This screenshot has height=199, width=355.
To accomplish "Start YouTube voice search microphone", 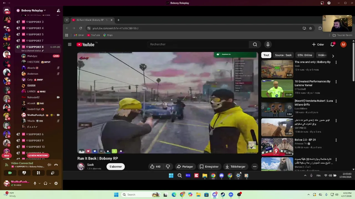I will coord(268,44).
